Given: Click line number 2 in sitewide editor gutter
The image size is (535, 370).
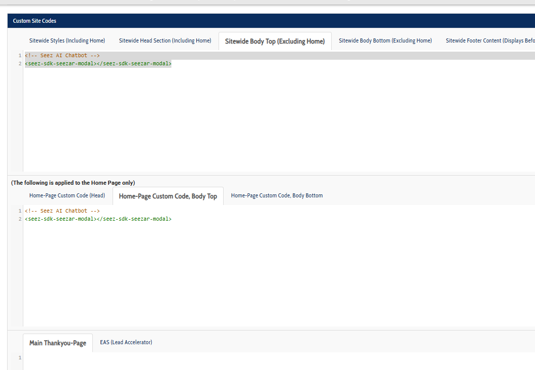Looking at the screenshot, I should 20,63.
